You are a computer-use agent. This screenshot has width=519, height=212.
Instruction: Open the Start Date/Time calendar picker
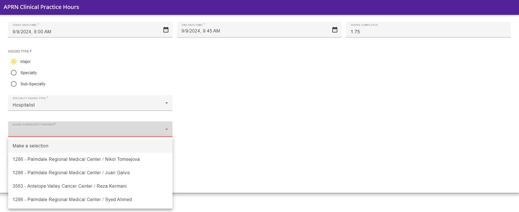pyautogui.click(x=166, y=30)
